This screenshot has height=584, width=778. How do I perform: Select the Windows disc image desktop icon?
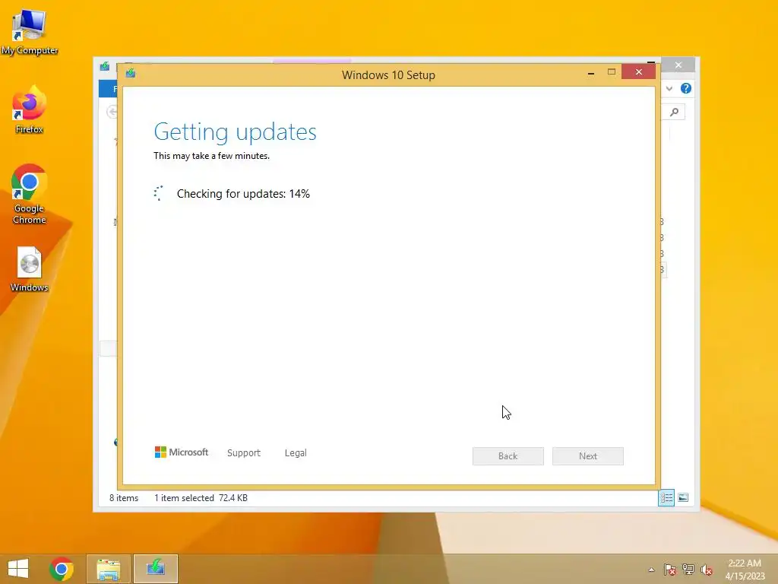(x=30, y=268)
